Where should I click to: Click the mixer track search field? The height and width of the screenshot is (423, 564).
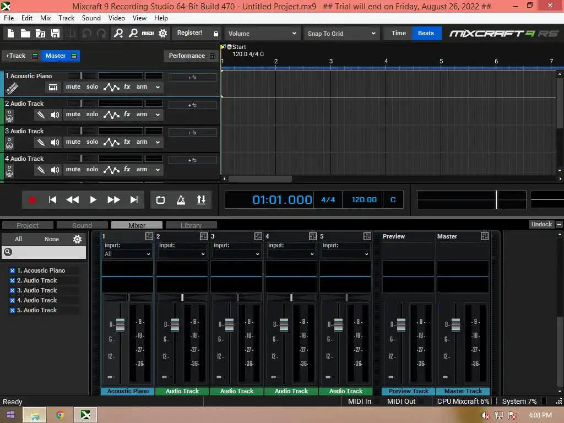(44, 252)
